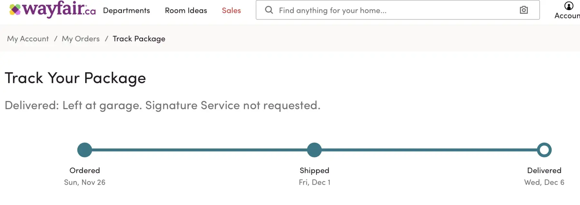Click the 'Delivered: Left at garage' status message

coord(163,106)
